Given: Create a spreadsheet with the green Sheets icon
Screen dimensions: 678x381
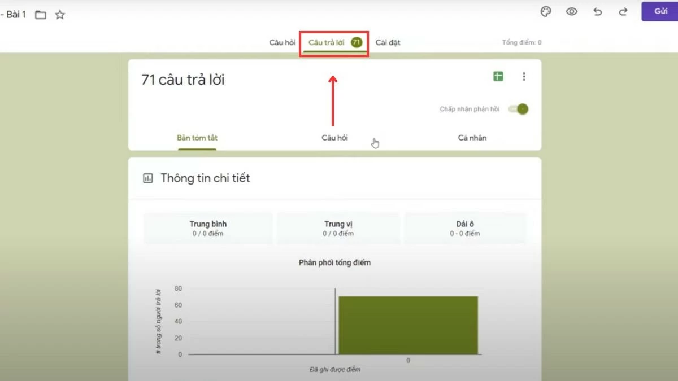Looking at the screenshot, I should click(x=497, y=76).
